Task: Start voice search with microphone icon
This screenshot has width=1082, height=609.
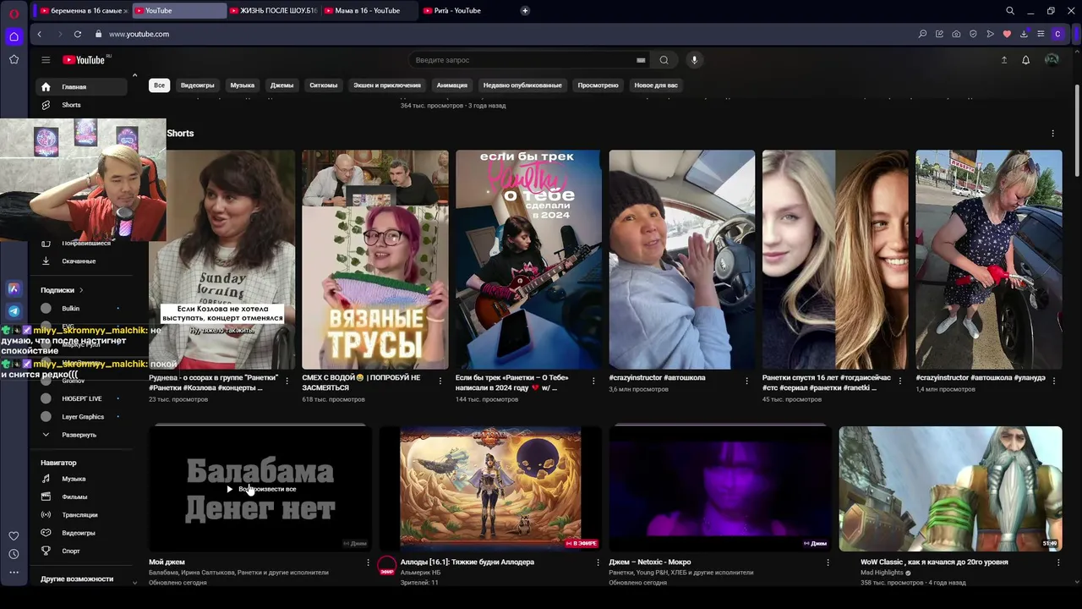Action: [694, 60]
